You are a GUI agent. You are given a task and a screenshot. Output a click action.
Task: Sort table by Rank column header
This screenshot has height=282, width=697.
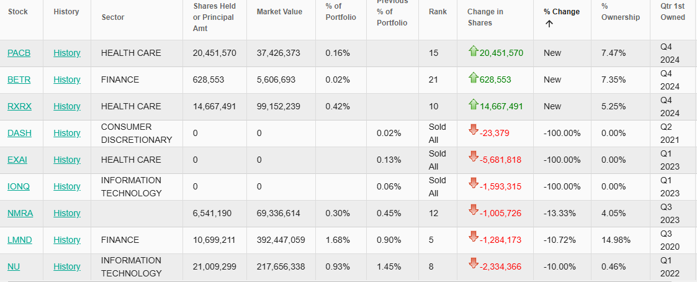[x=438, y=12]
